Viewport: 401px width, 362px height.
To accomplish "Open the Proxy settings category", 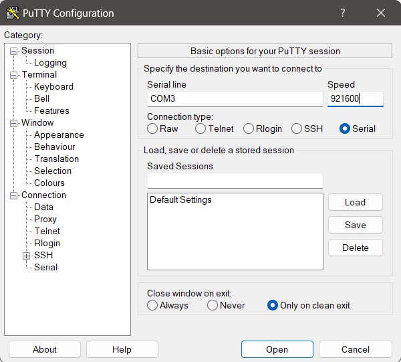I will [45, 219].
